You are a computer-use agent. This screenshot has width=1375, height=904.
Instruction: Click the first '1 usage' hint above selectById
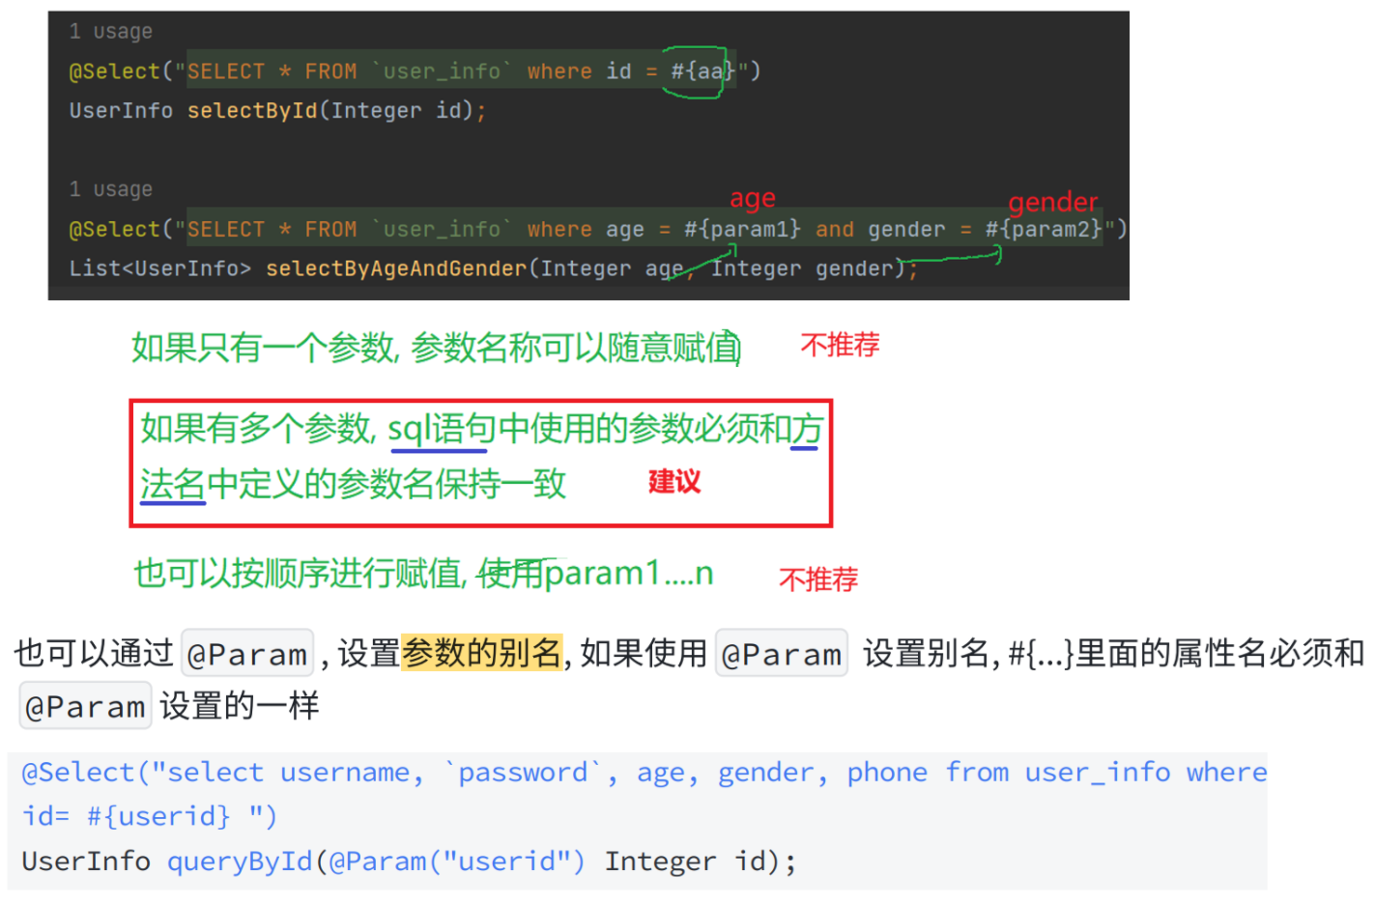(110, 31)
